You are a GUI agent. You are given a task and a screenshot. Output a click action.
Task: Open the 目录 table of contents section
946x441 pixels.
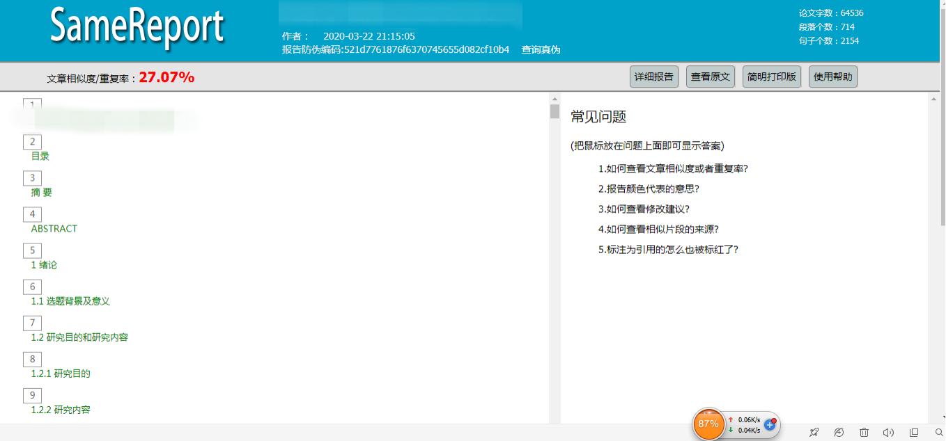[40, 156]
